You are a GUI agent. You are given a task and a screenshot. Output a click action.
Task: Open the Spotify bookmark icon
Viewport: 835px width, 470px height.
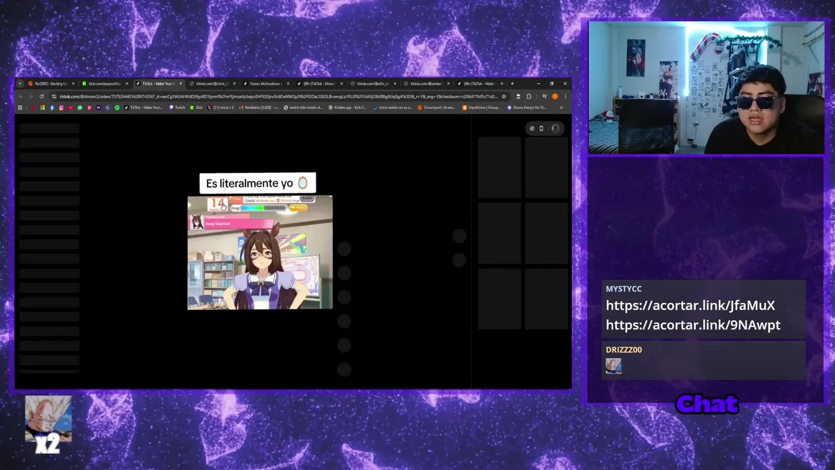click(117, 107)
